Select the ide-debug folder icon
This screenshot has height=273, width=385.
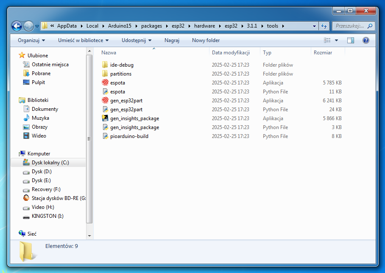[x=105, y=65]
